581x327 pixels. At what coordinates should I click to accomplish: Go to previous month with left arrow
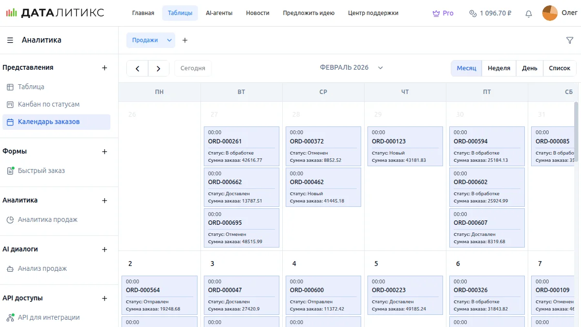point(138,68)
